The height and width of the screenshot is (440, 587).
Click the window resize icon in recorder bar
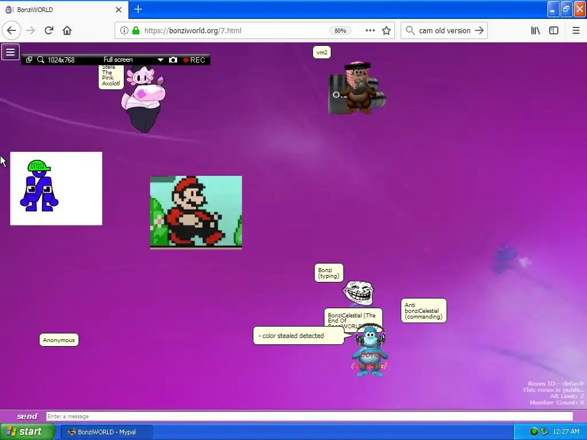(x=29, y=60)
